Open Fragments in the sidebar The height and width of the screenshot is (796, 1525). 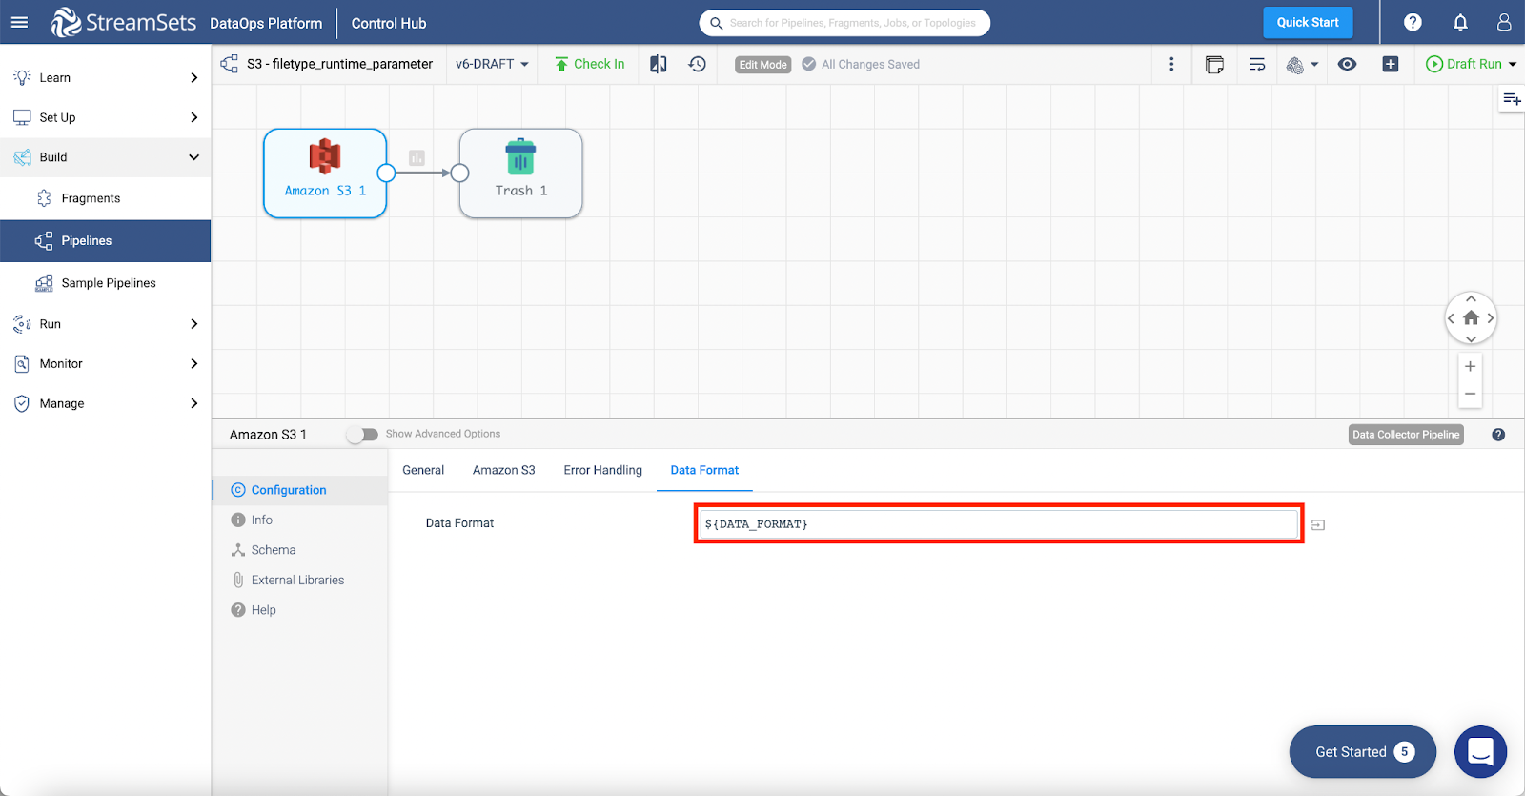click(106, 198)
